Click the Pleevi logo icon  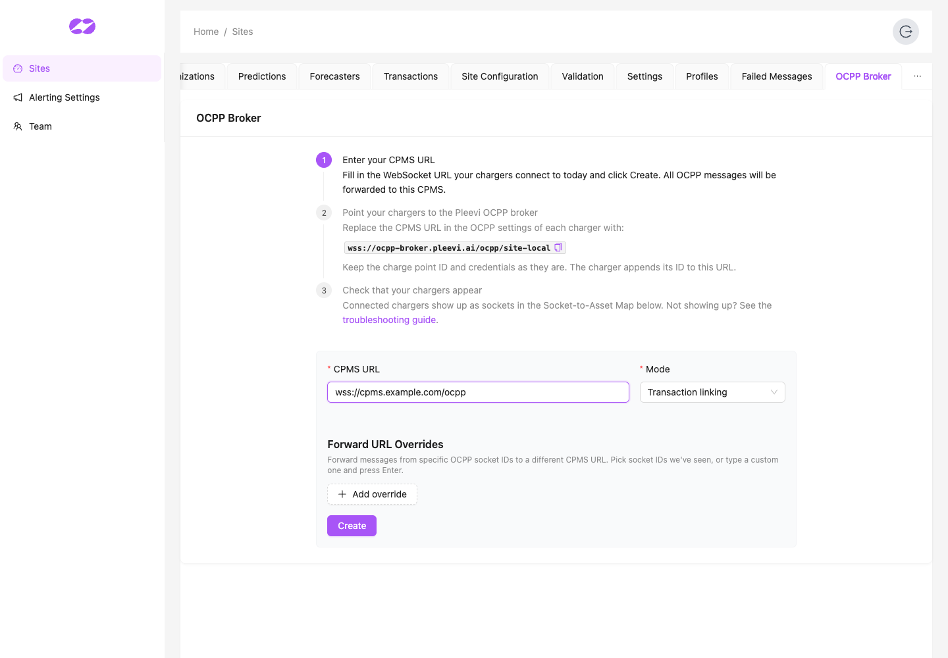pos(82,26)
